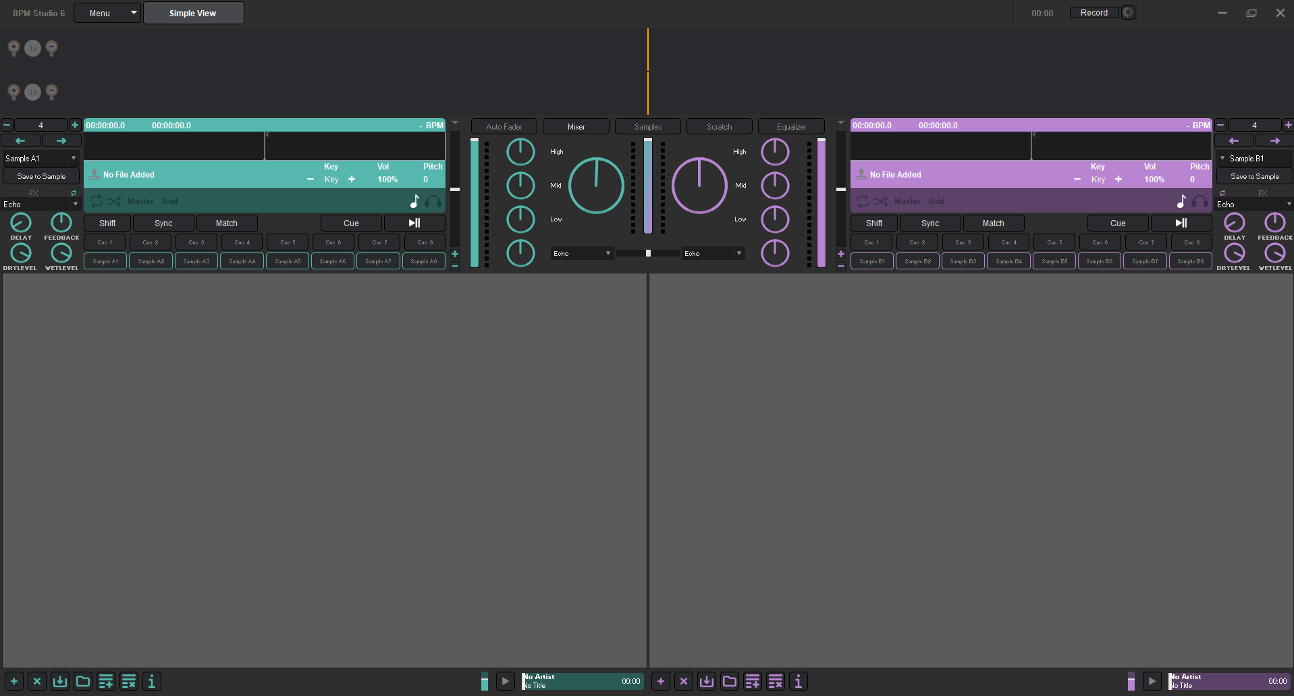The width and height of the screenshot is (1294, 696).
Task: Adjust the crossfader in the center mixer
Action: tap(648, 252)
